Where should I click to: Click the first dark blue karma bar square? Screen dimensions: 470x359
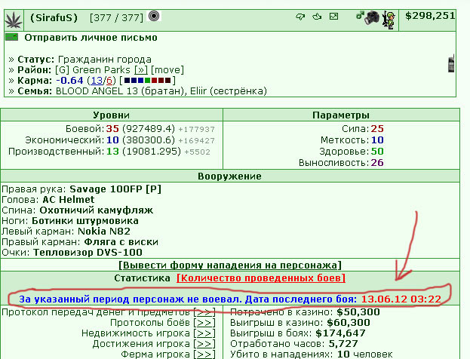pyautogui.click(x=127, y=80)
